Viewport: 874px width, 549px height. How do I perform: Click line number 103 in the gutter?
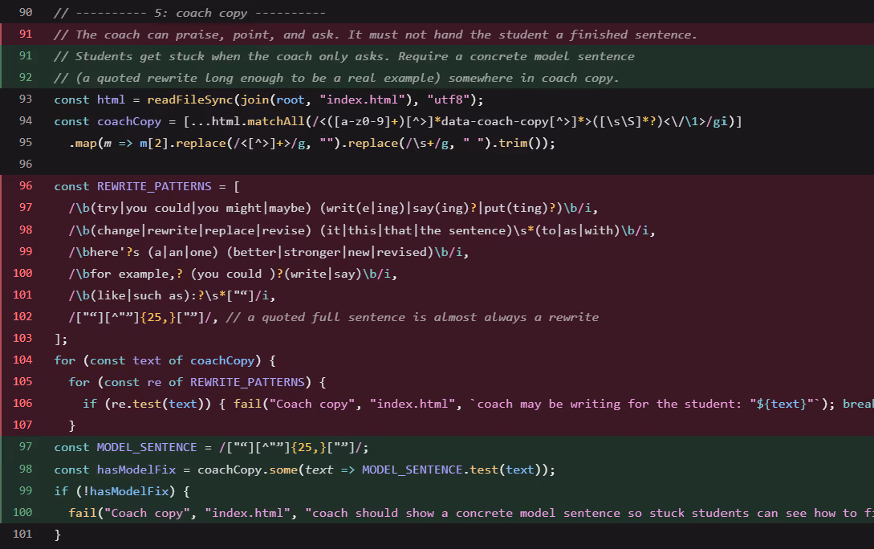22,339
